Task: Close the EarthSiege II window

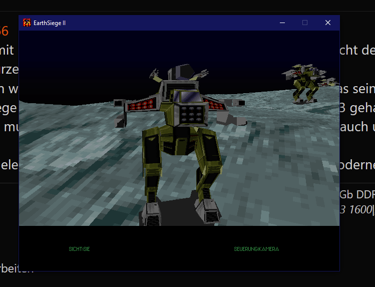Action: coord(328,23)
